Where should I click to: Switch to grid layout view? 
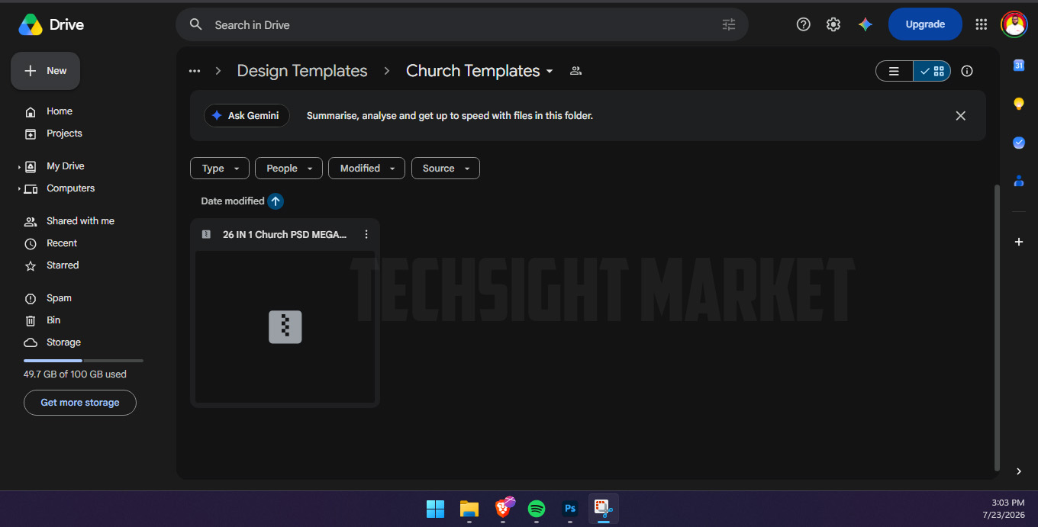click(x=932, y=71)
